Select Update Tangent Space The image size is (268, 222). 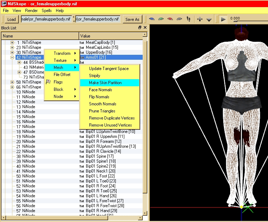pos(109,69)
